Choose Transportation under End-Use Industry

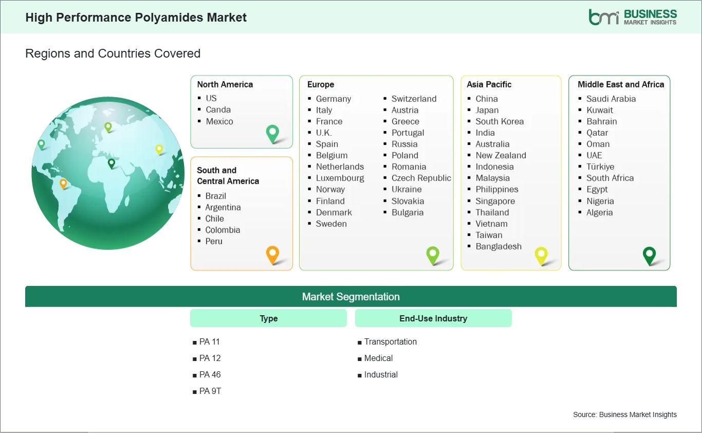pos(390,341)
